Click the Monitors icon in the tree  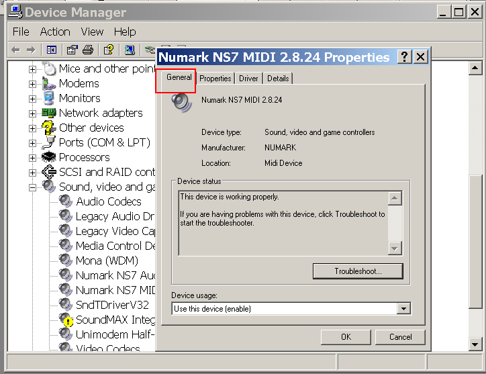[49, 98]
